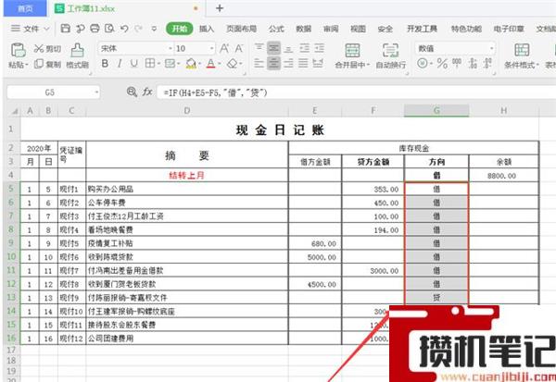Viewport: 556px width, 382px height.
Task: Open the number format dropdown 数值
Action: pos(491,48)
